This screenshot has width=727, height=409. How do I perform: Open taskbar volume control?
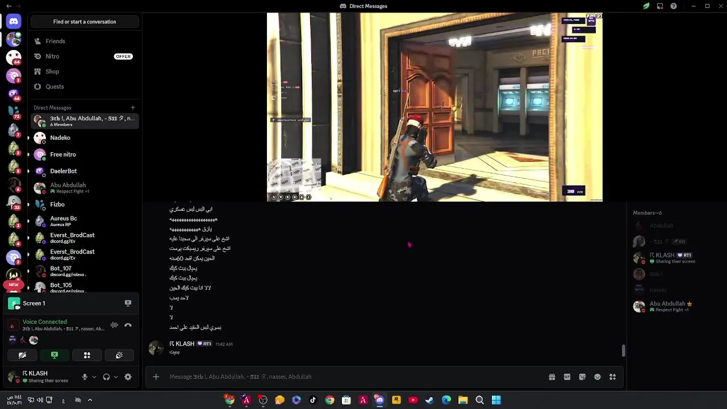pyautogui.click(x=40, y=400)
